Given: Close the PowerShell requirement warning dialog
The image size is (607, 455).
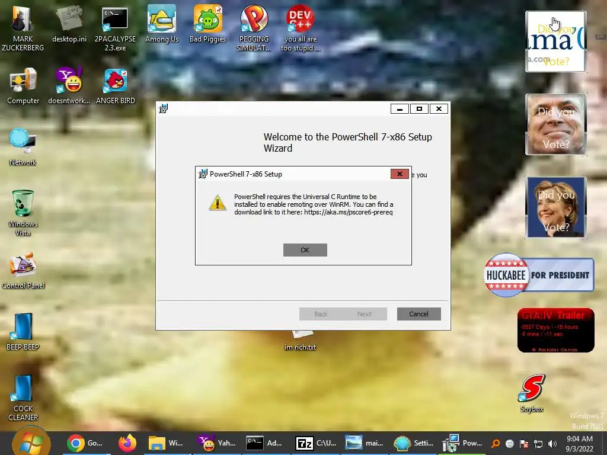Looking at the screenshot, I should click(x=400, y=174).
